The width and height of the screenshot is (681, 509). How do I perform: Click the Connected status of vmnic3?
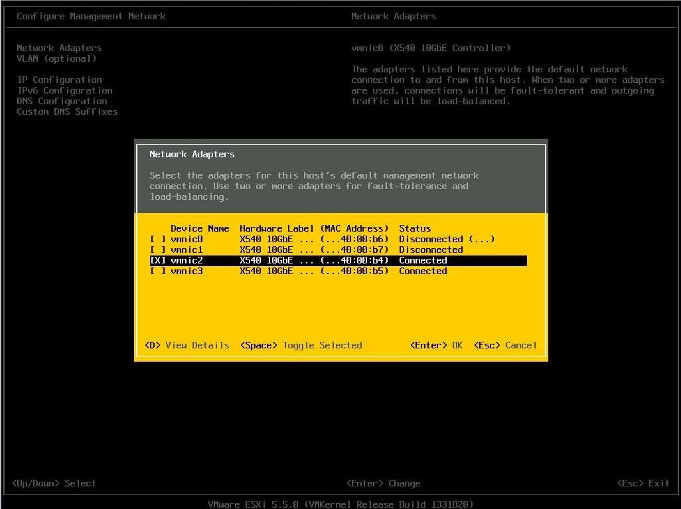(423, 271)
